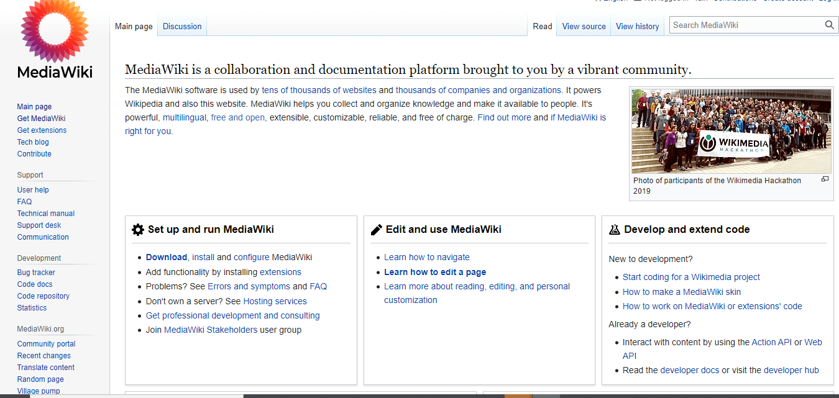Viewport: 839px width, 398px height.
Task: Go to Get extensions in sidebar
Action: coord(42,130)
